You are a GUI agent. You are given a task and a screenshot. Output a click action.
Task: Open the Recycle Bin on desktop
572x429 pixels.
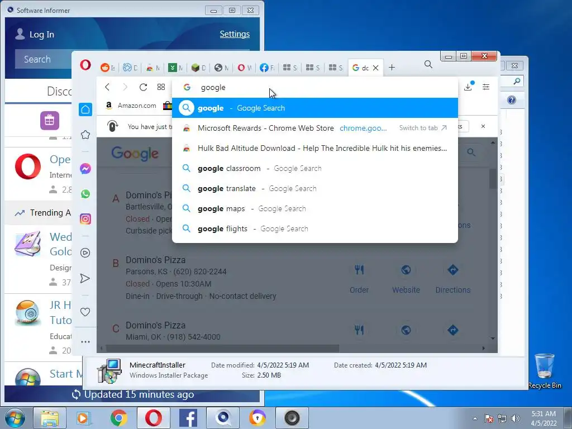(545, 371)
